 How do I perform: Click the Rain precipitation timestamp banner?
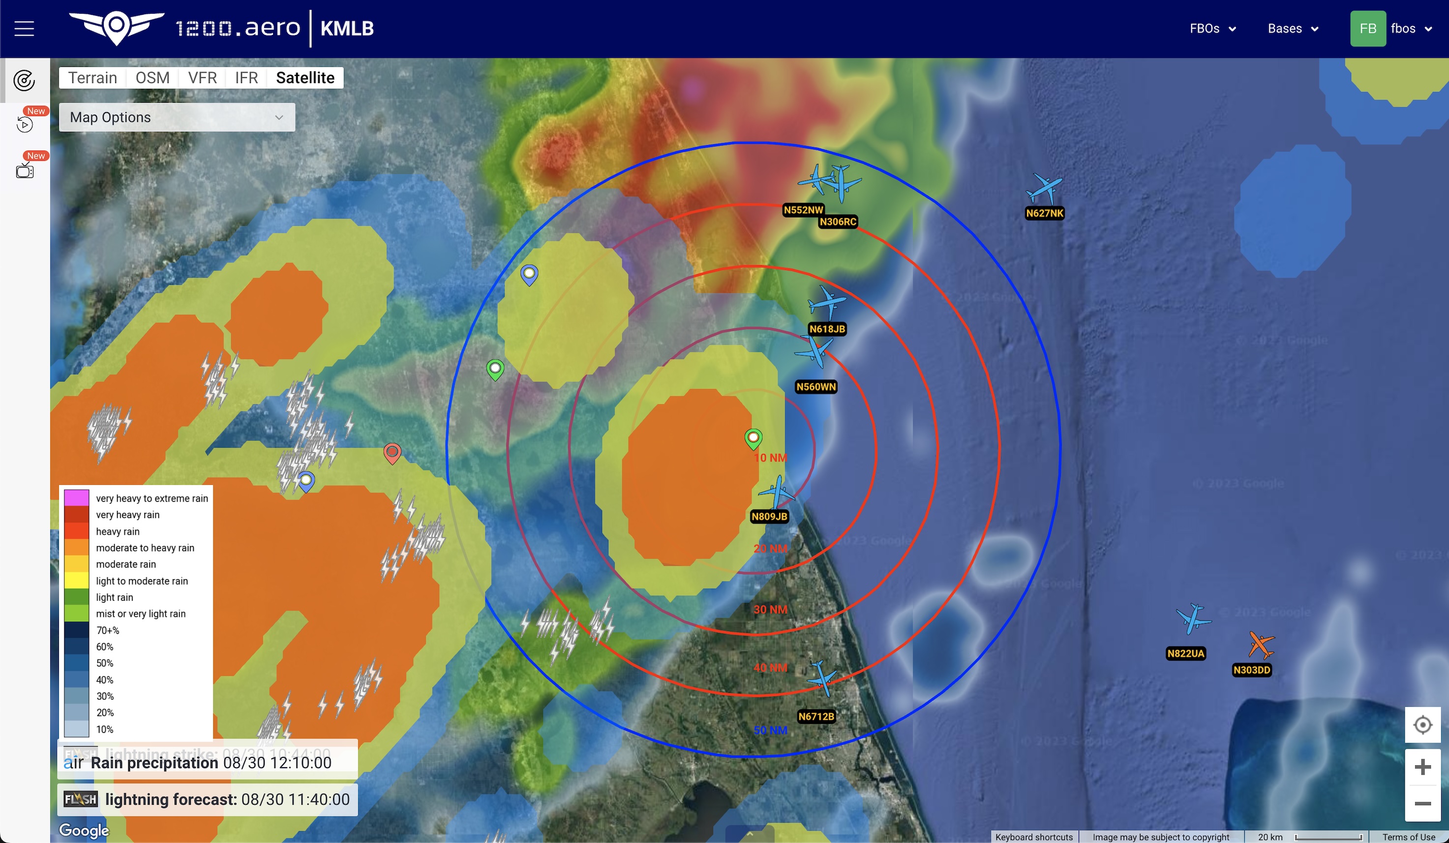208,762
